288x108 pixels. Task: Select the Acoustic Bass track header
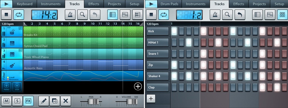coord(12,65)
